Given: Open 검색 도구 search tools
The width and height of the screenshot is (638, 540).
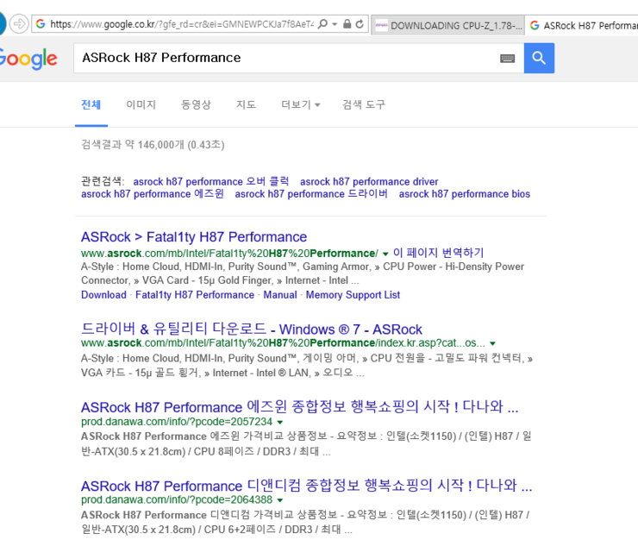Looking at the screenshot, I should pos(363,104).
